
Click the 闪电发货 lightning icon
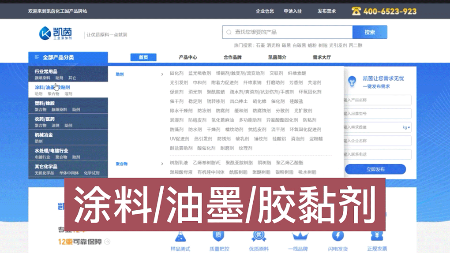click(337, 236)
